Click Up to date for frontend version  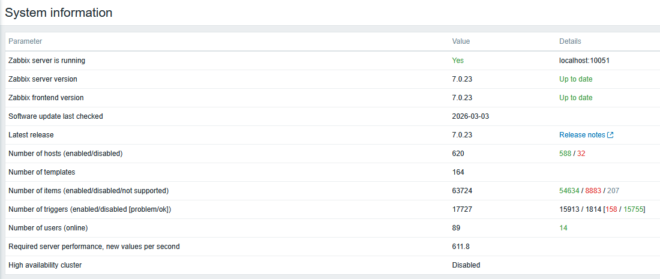click(576, 98)
